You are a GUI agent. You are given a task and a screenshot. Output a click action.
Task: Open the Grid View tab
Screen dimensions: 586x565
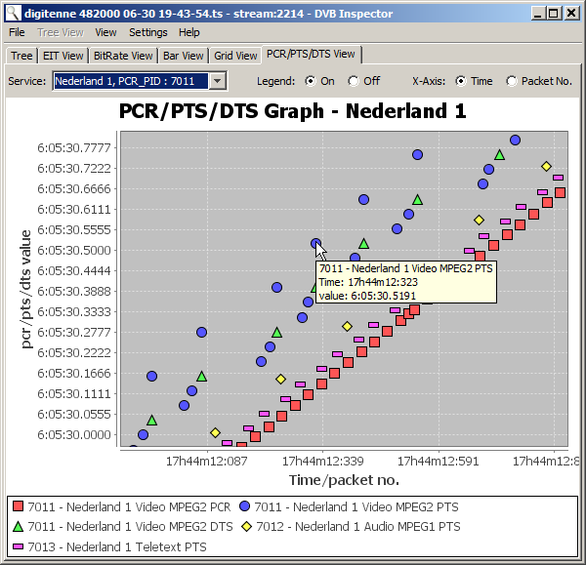click(x=236, y=56)
